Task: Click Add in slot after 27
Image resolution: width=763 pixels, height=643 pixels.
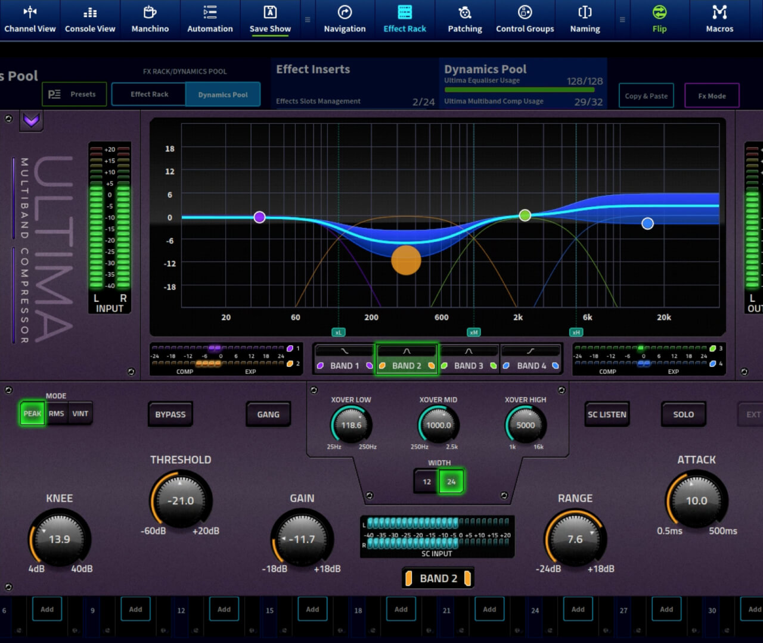Action: tap(666, 609)
